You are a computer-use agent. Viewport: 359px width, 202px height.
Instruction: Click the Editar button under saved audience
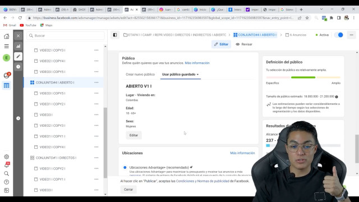point(134,135)
